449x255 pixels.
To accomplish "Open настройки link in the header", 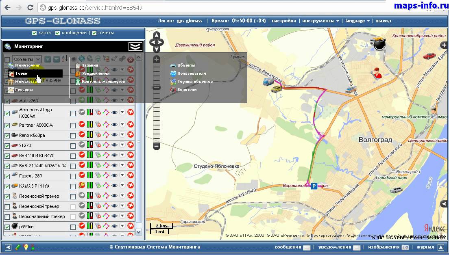I will pyautogui.click(x=284, y=21).
